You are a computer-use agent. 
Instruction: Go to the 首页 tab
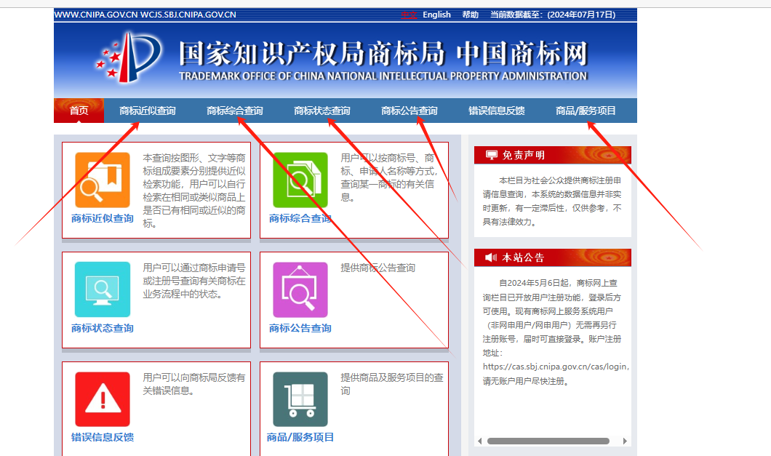click(x=79, y=111)
